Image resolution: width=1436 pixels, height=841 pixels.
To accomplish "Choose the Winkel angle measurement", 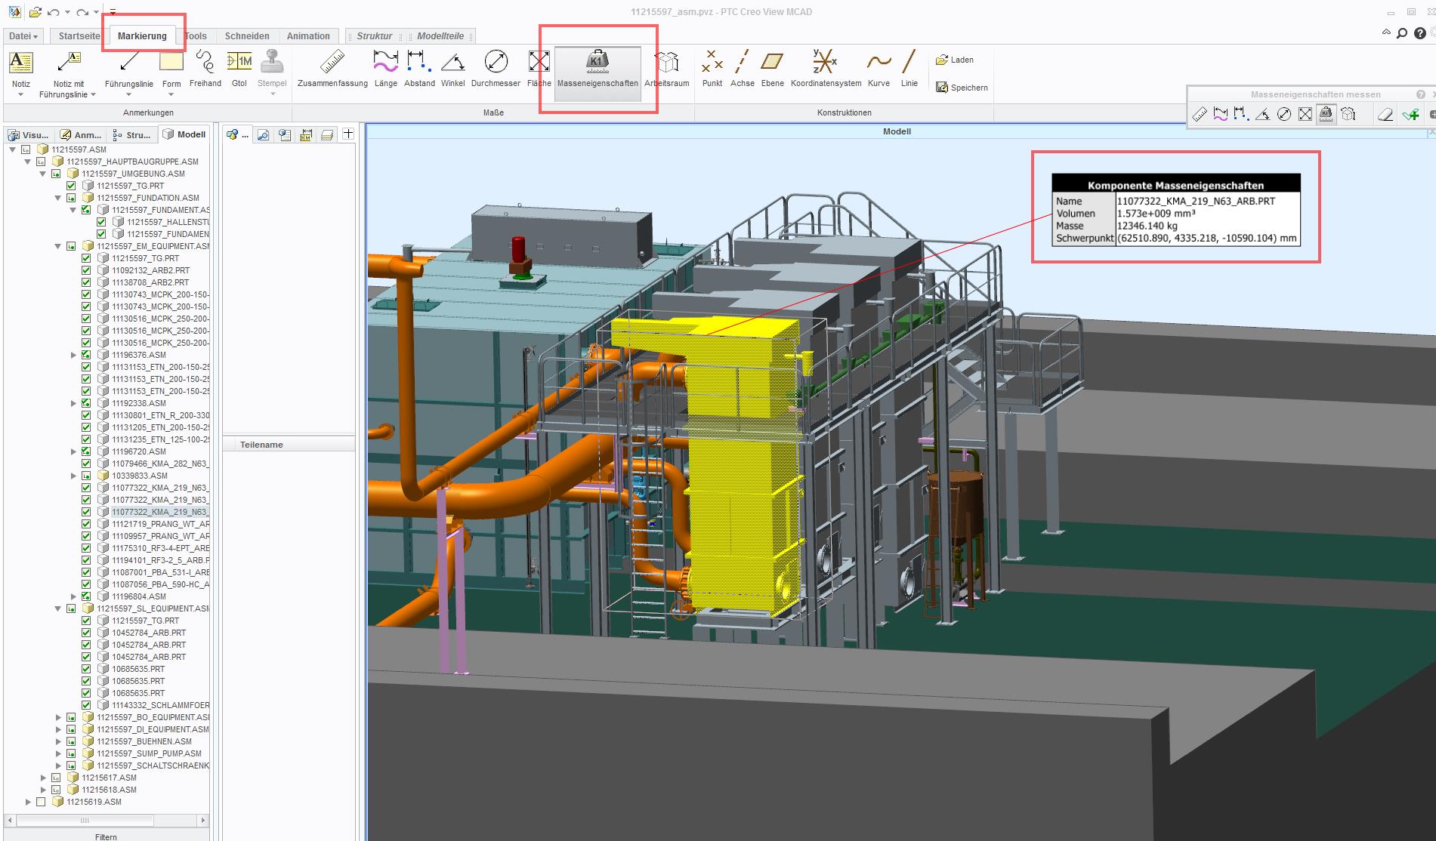I will coord(452,69).
